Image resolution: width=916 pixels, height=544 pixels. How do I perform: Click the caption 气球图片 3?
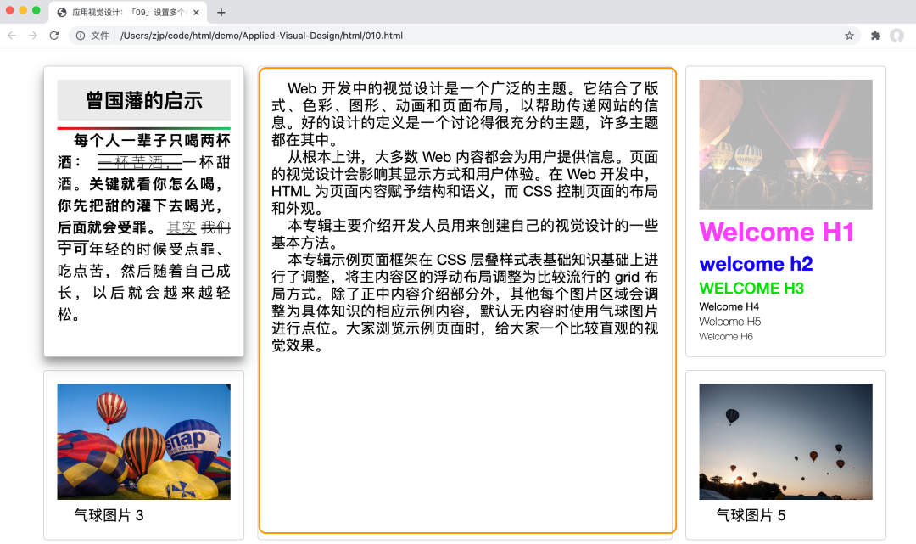click(109, 515)
